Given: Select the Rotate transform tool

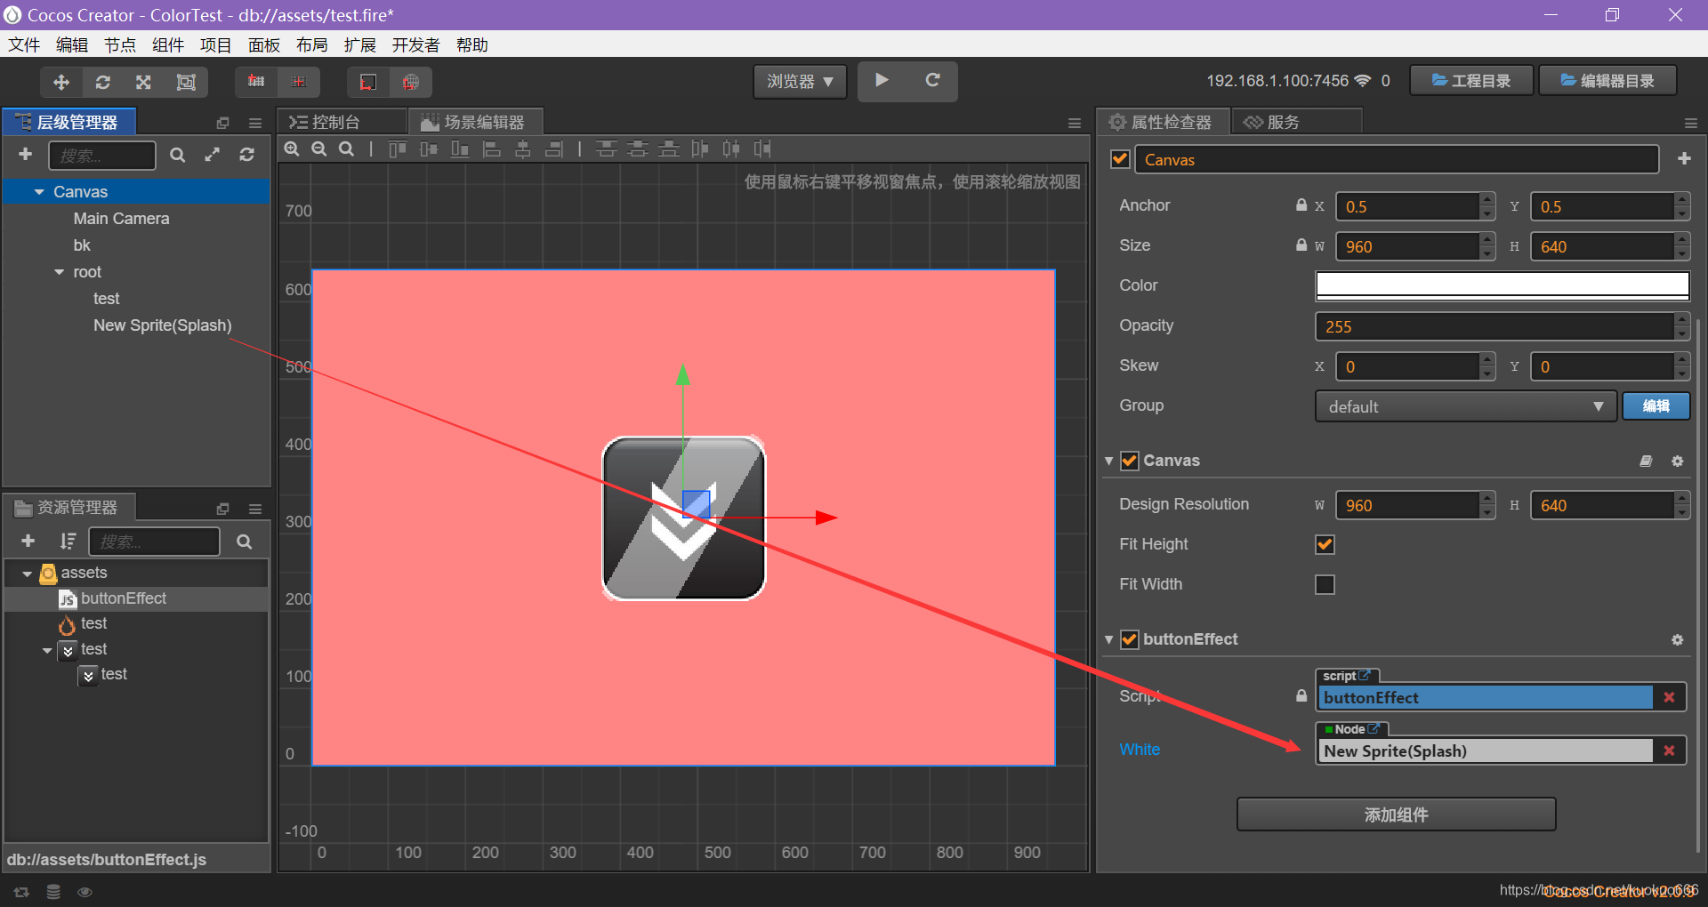Looking at the screenshot, I should (x=103, y=82).
